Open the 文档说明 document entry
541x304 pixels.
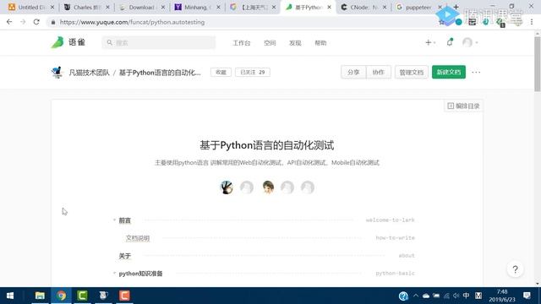137,238
